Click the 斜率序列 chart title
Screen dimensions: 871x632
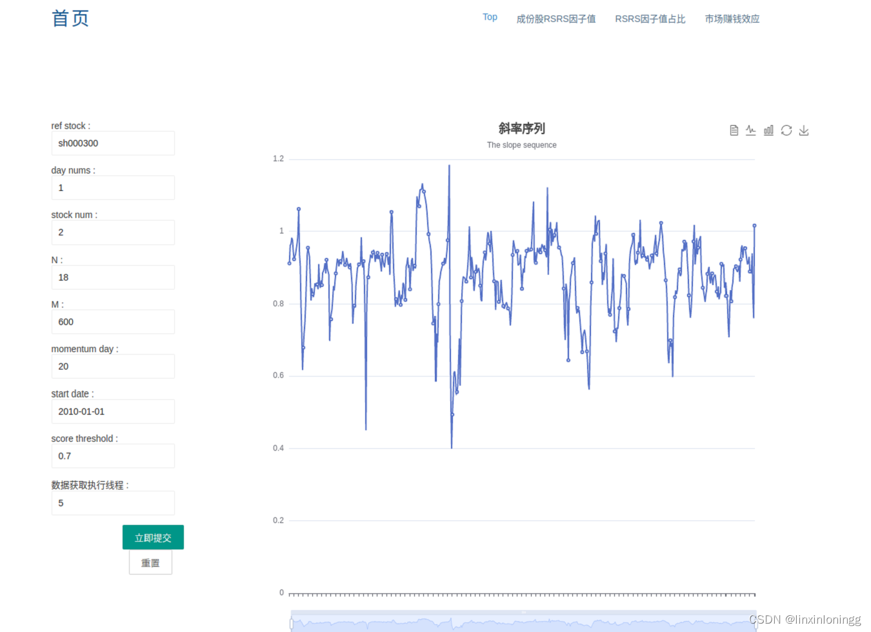click(x=522, y=128)
